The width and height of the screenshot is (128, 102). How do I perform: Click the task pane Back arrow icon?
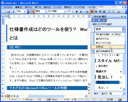[94, 20]
